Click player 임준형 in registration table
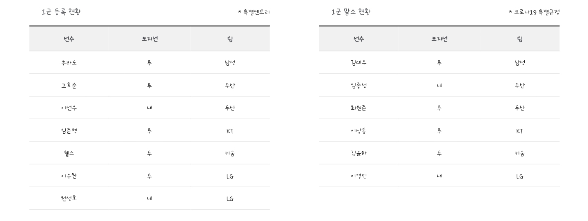 [69, 131]
